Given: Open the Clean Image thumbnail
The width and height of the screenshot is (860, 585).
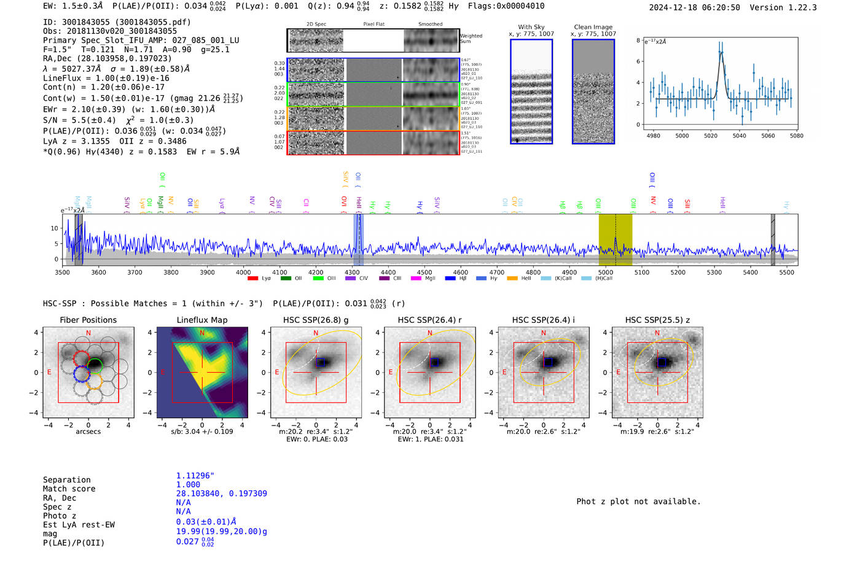Looking at the screenshot, I should (593, 91).
